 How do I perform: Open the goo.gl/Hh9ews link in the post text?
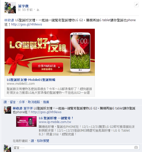coord(26,24)
